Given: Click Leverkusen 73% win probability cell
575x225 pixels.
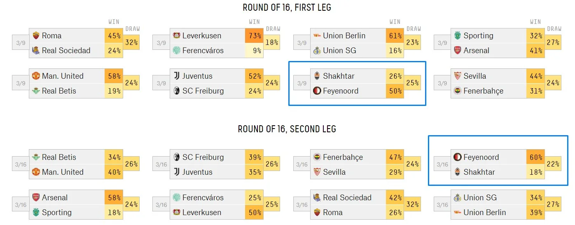Looking at the screenshot, I should 254,35.
